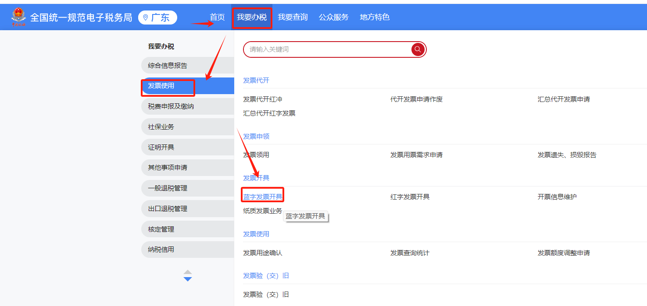Open the 汇总代开发票申请 link

[x=564, y=99]
